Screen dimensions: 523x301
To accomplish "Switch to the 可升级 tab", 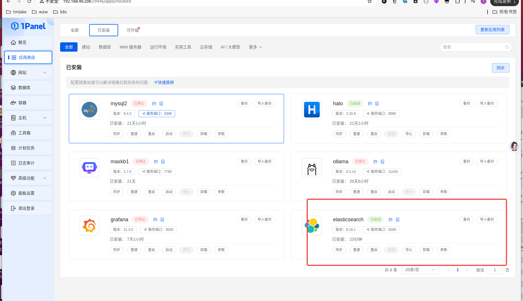I will pyautogui.click(x=133, y=30).
